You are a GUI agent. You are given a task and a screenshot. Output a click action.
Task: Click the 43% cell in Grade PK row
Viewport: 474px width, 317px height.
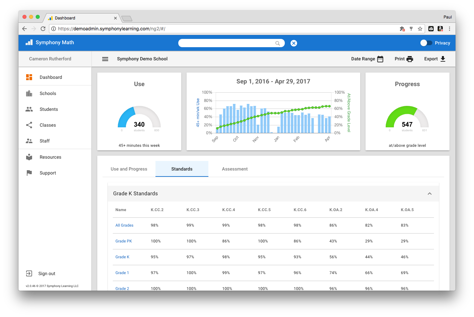click(x=333, y=241)
